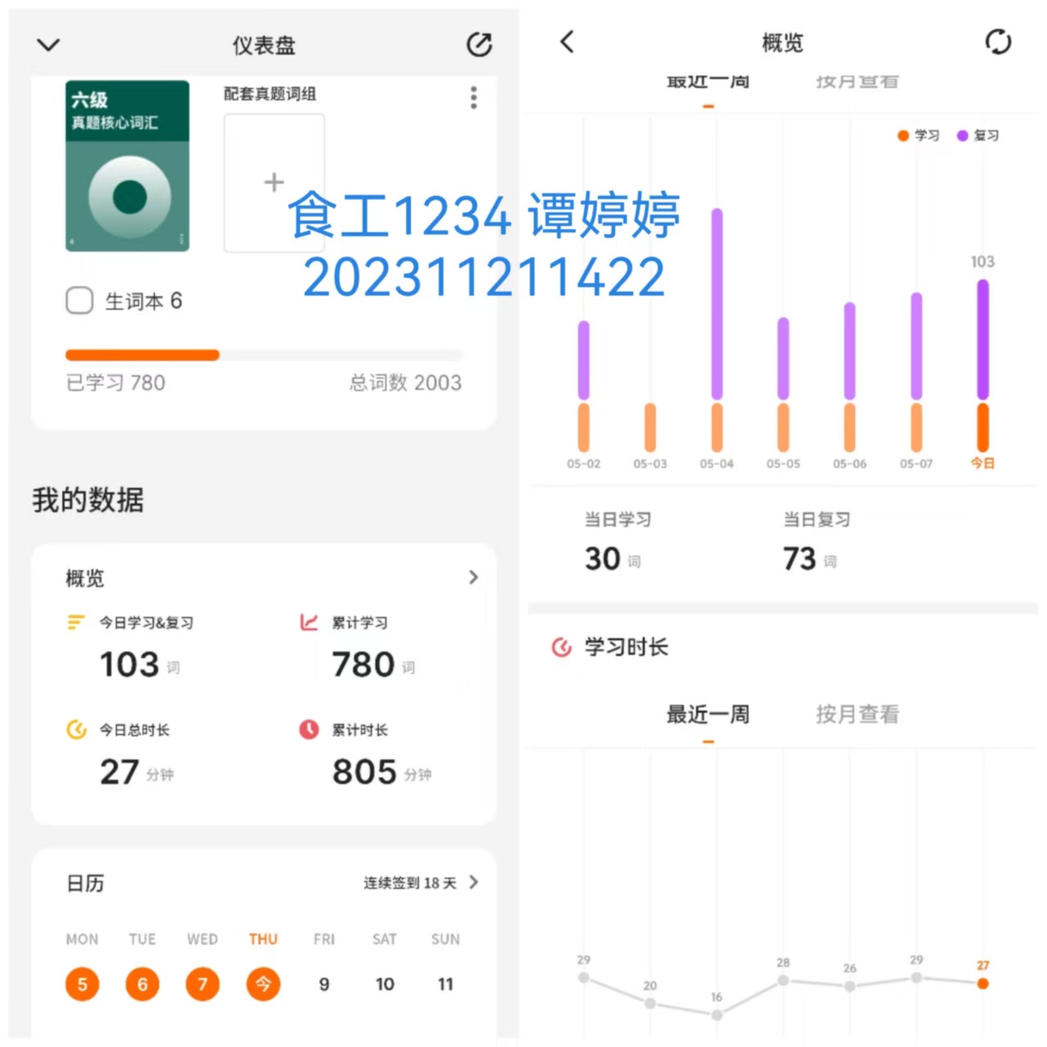
Task: Select the 05-04 bar in chart
Action: (717, 330)
